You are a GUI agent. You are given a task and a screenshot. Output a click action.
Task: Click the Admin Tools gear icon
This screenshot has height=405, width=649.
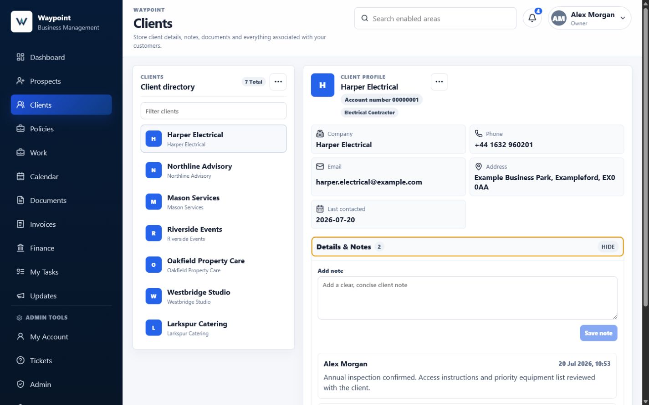(19, 318)
